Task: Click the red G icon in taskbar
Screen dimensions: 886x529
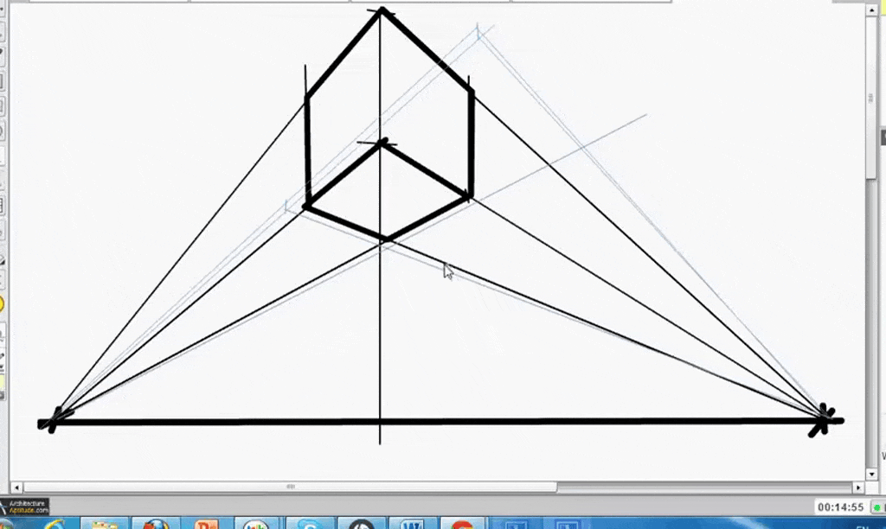Action: tap(463, 525)
